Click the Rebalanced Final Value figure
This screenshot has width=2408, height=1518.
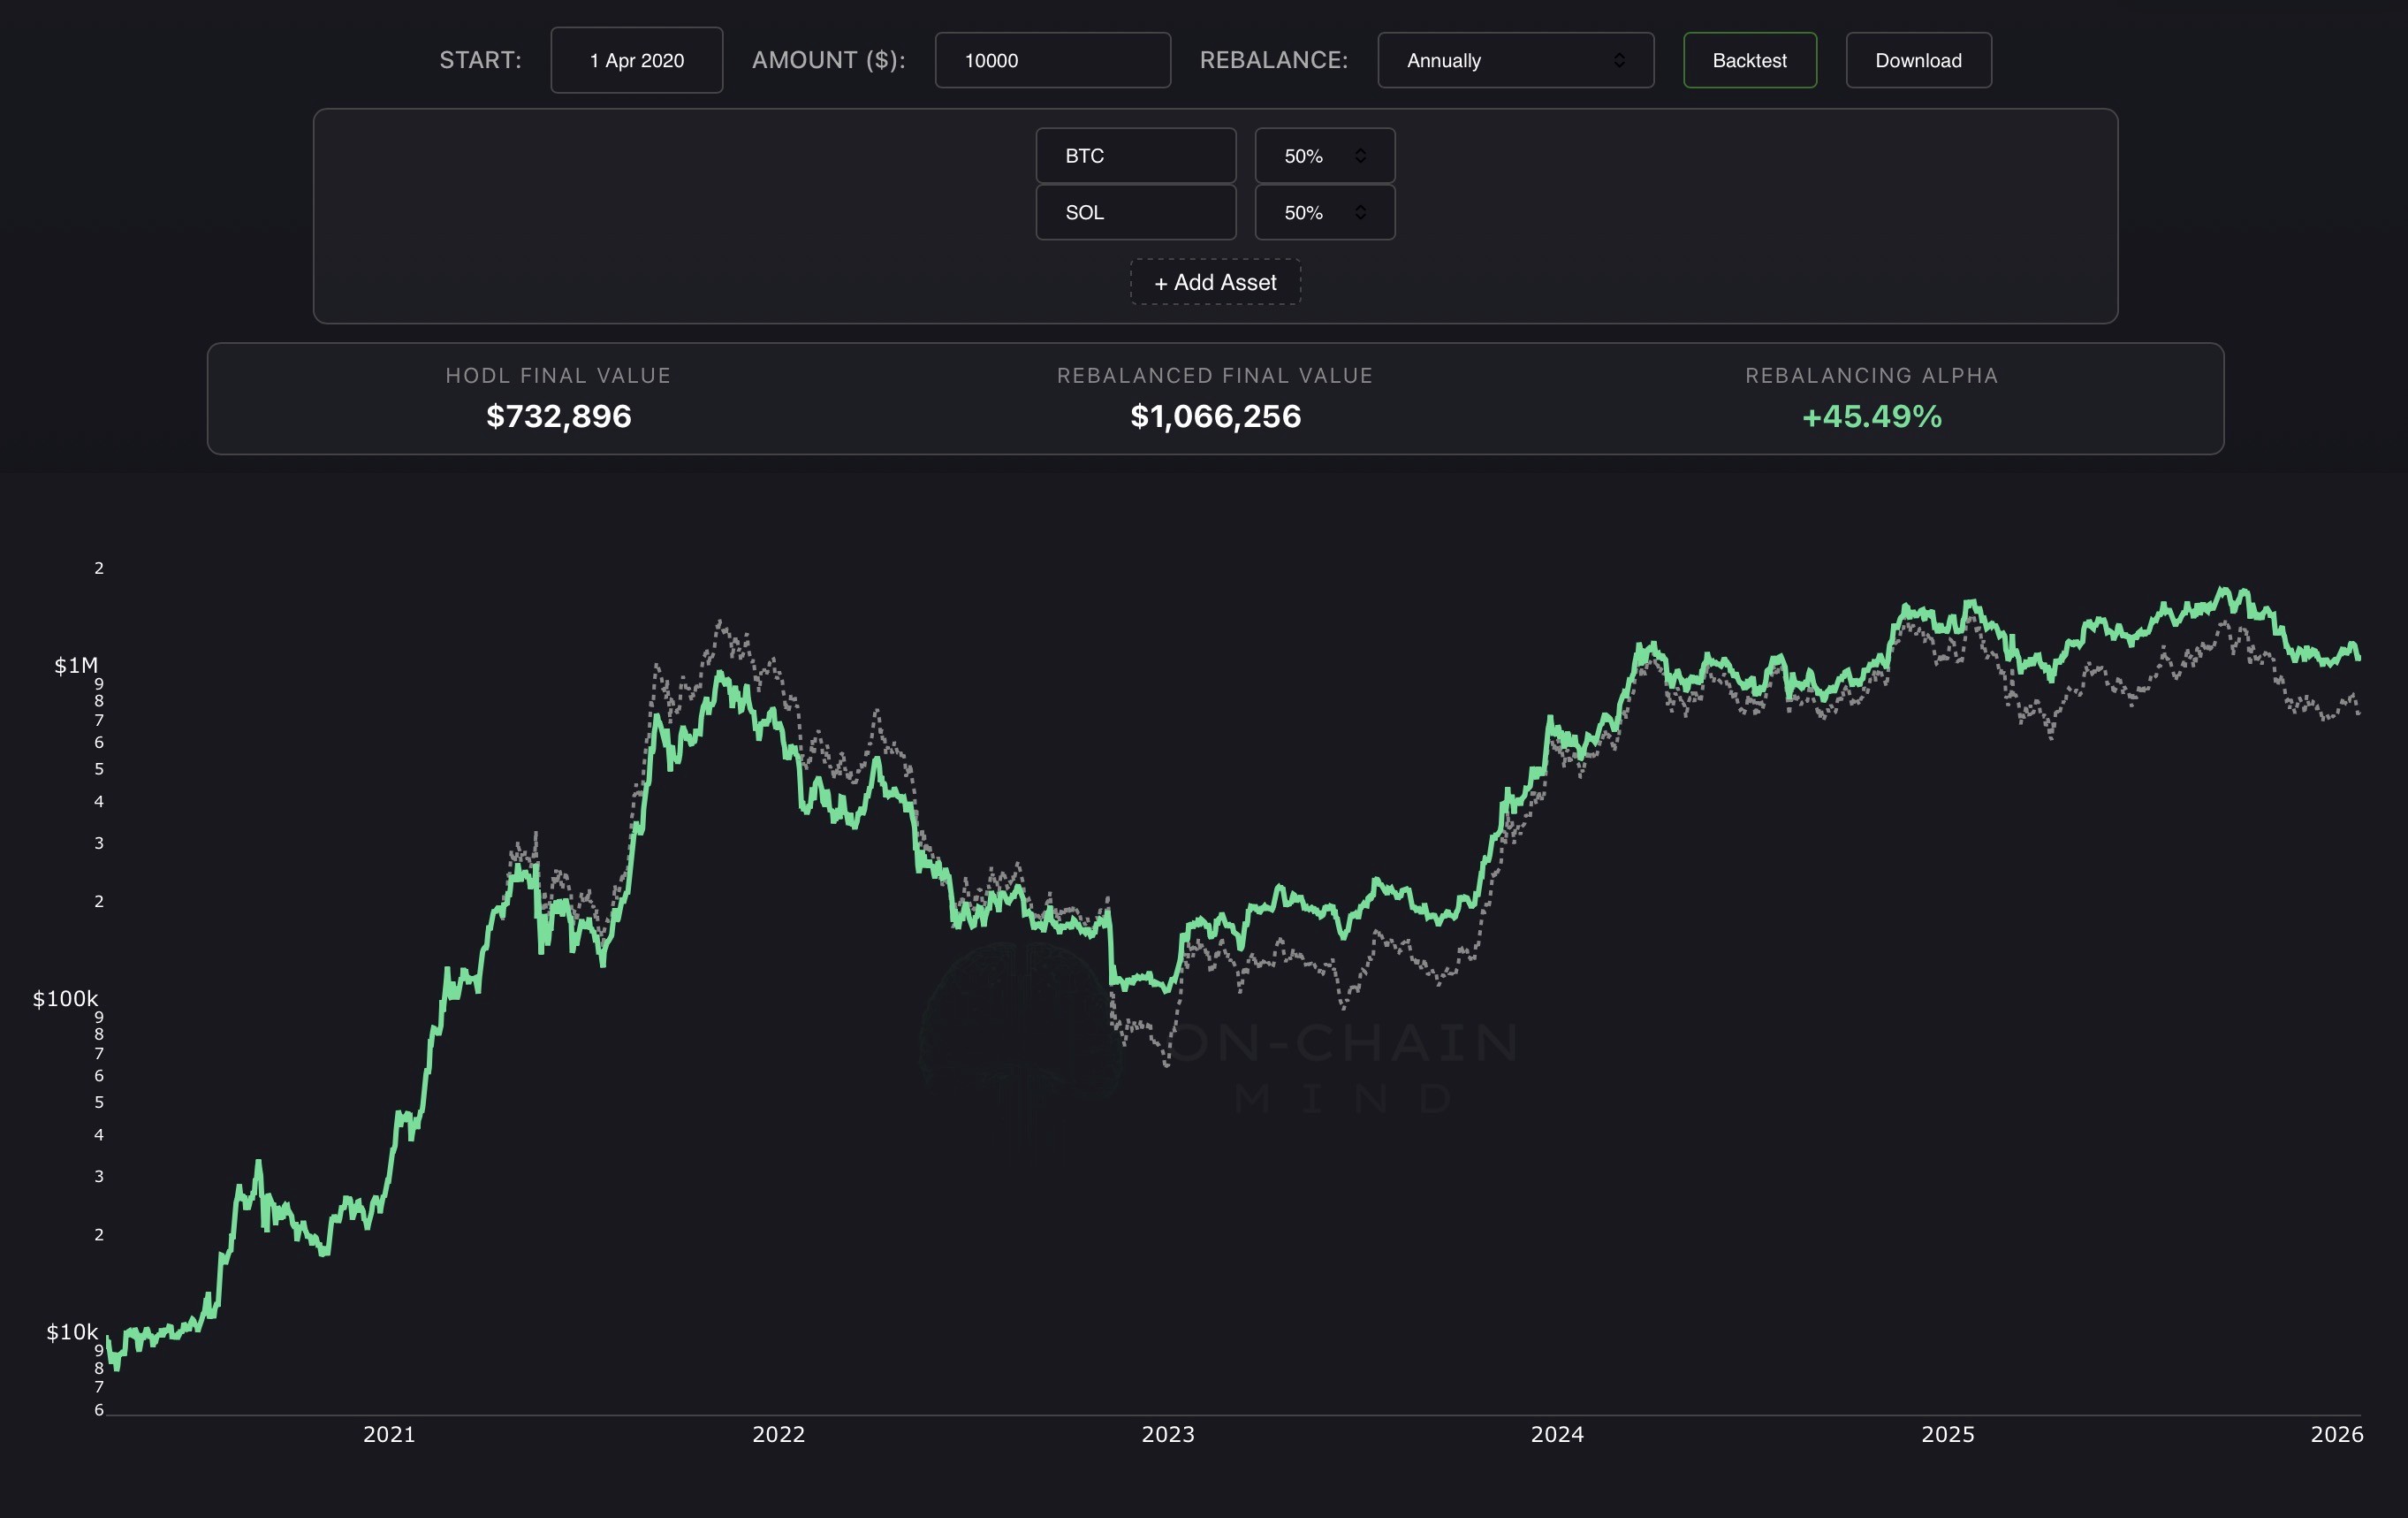tap(1214, 416)
